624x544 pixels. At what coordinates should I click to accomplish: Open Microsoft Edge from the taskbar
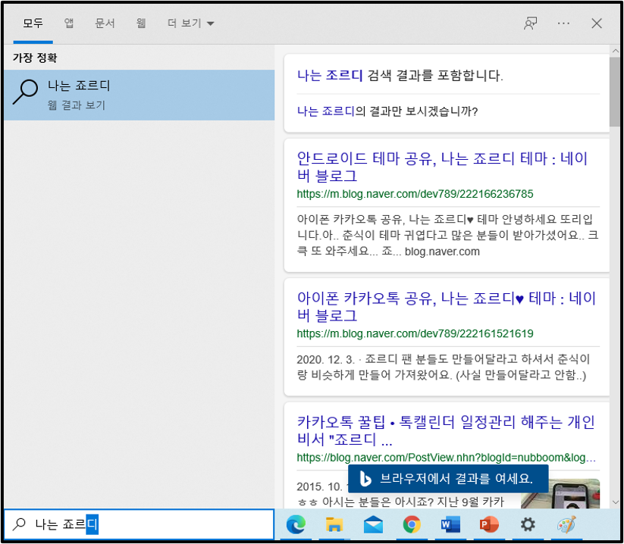[x=296, y=524]
